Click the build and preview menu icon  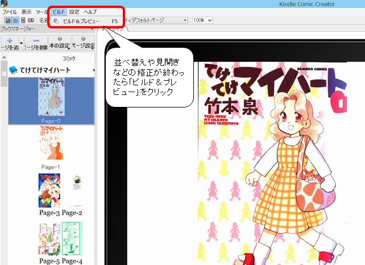click(56, 21)
